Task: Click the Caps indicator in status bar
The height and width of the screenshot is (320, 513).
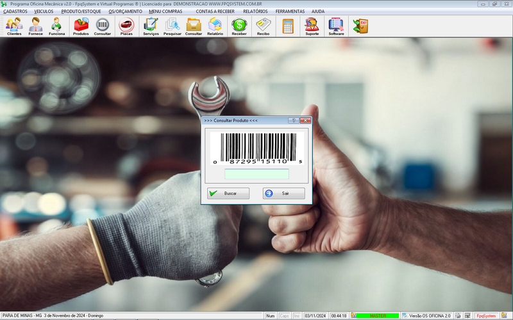Action: 284,316
